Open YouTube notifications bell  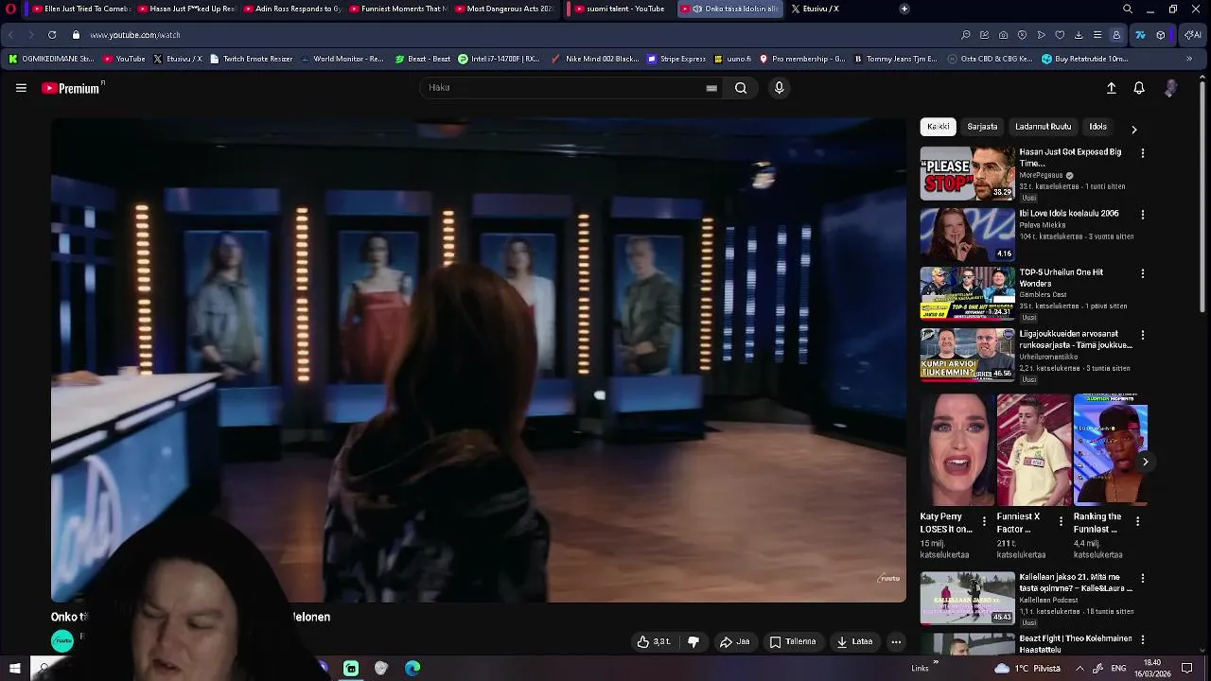pyautogui.click(x=1139, y=88)
